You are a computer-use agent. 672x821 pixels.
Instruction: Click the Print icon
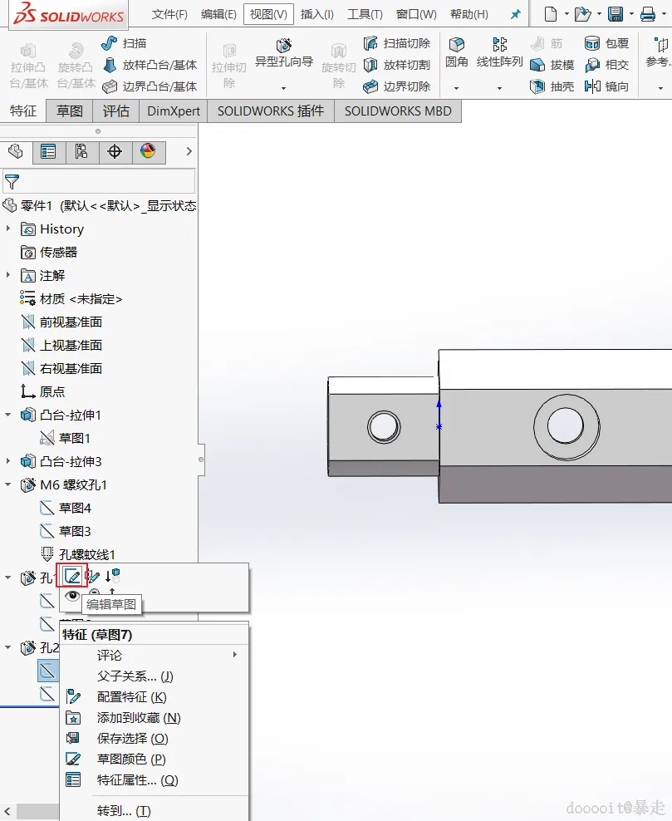[648, 14]
